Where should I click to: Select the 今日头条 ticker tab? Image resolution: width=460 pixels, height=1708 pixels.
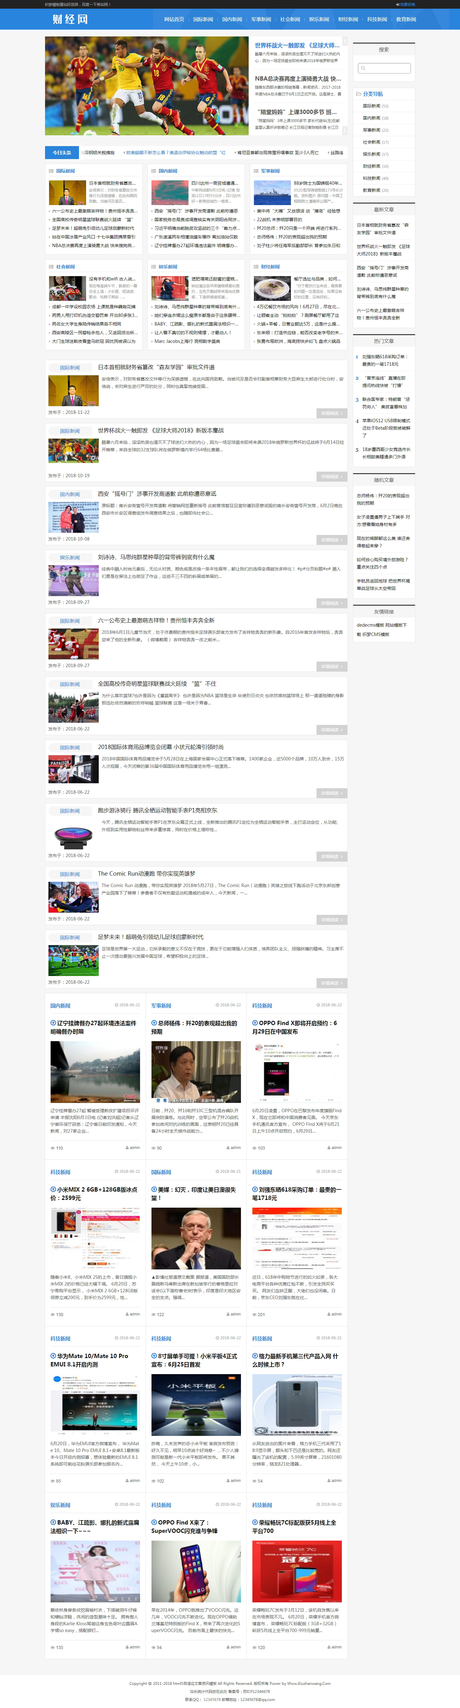(62, 153)
